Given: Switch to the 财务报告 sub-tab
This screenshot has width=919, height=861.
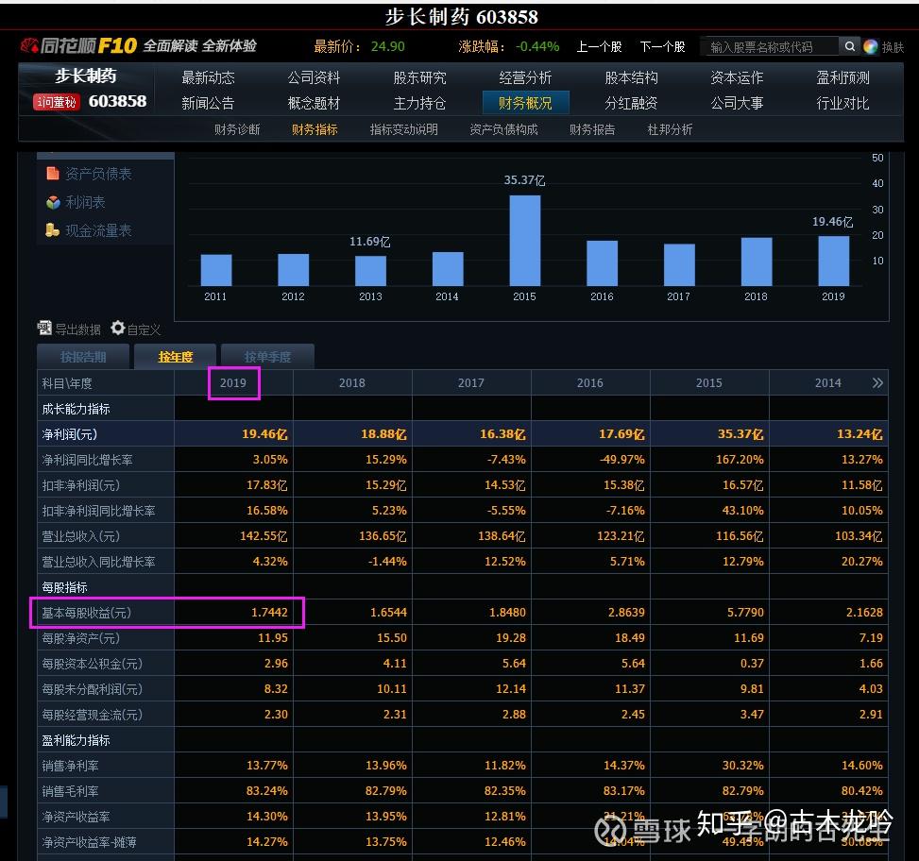Looking at the screenshot, I should pos(592,129).
